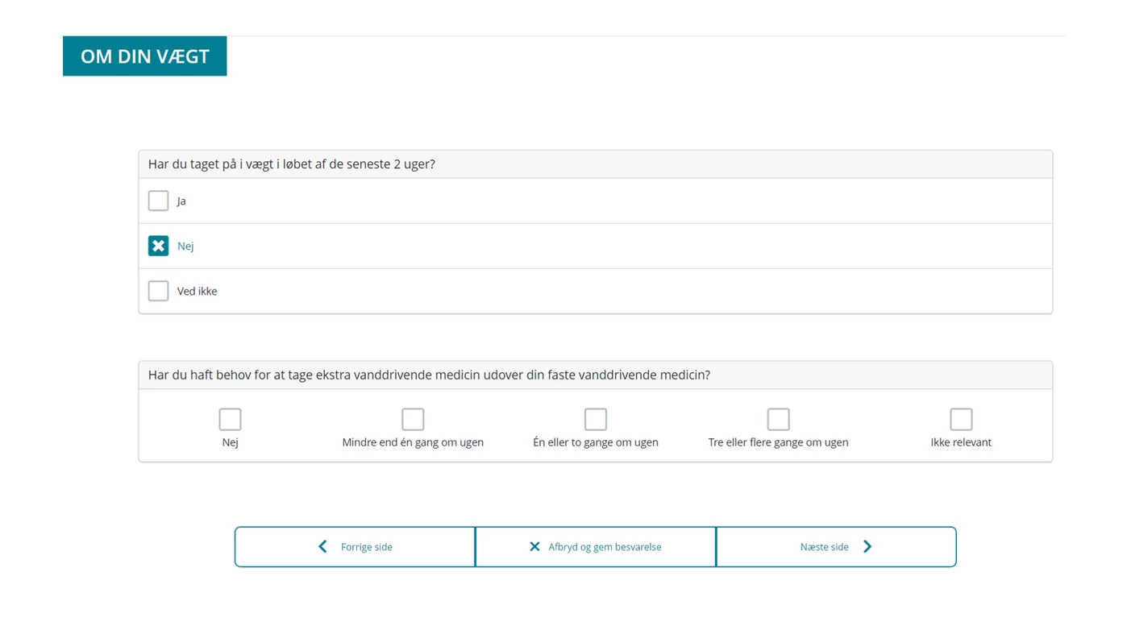This screenshot has width=1127, height=634.
Task: Pick Tre eller flere gange om ugen
Action: click(778, 419)
